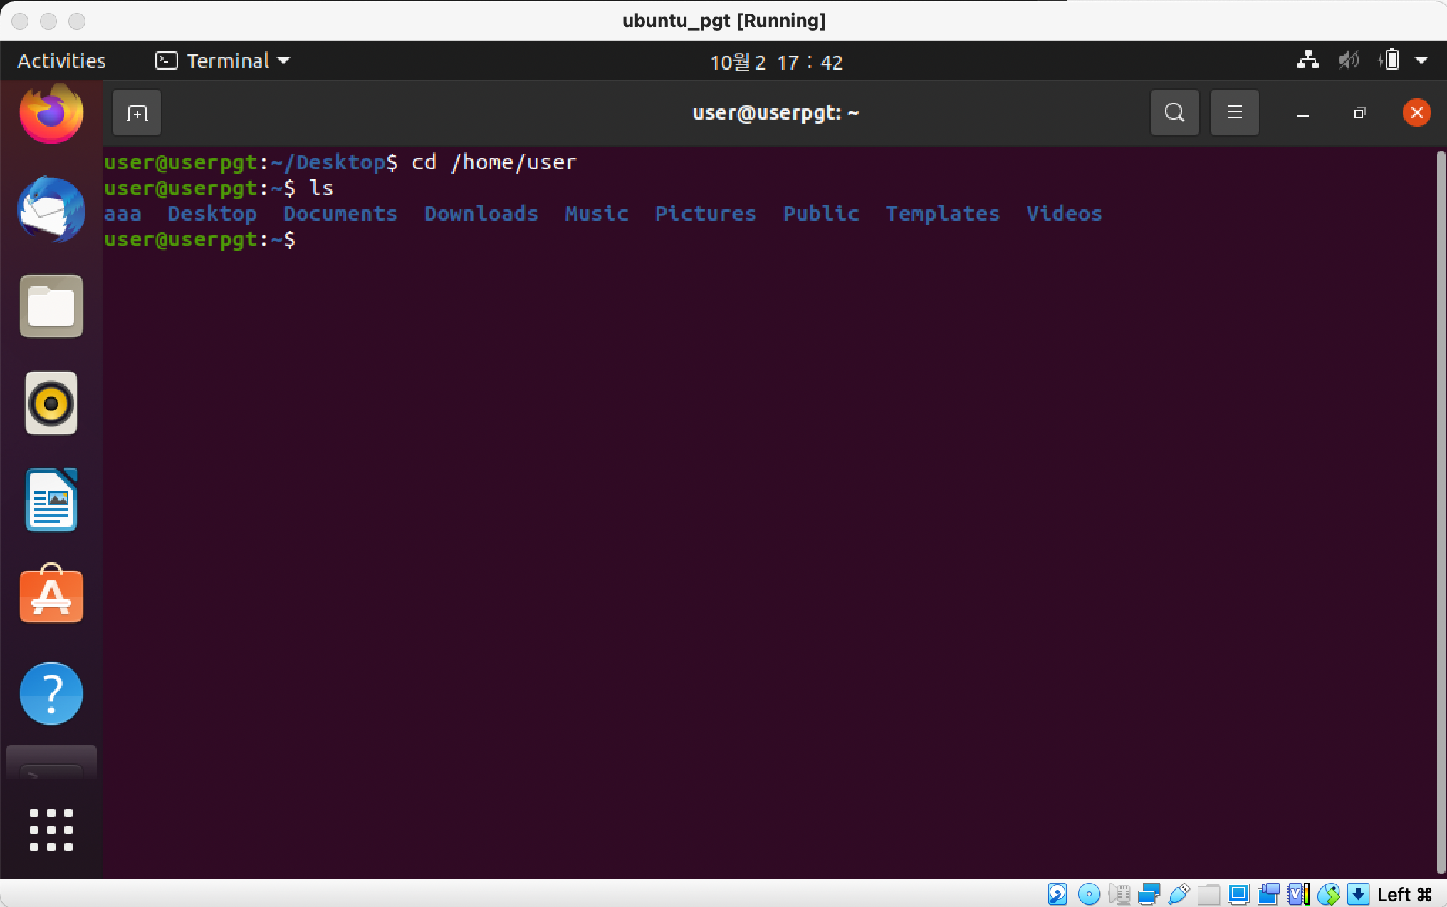Launch Rhythmbox music player
1447x907 pixels.
pyautogui.click(x=51, y=403)
